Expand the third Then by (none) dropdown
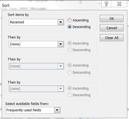 (x=61, y=89)
